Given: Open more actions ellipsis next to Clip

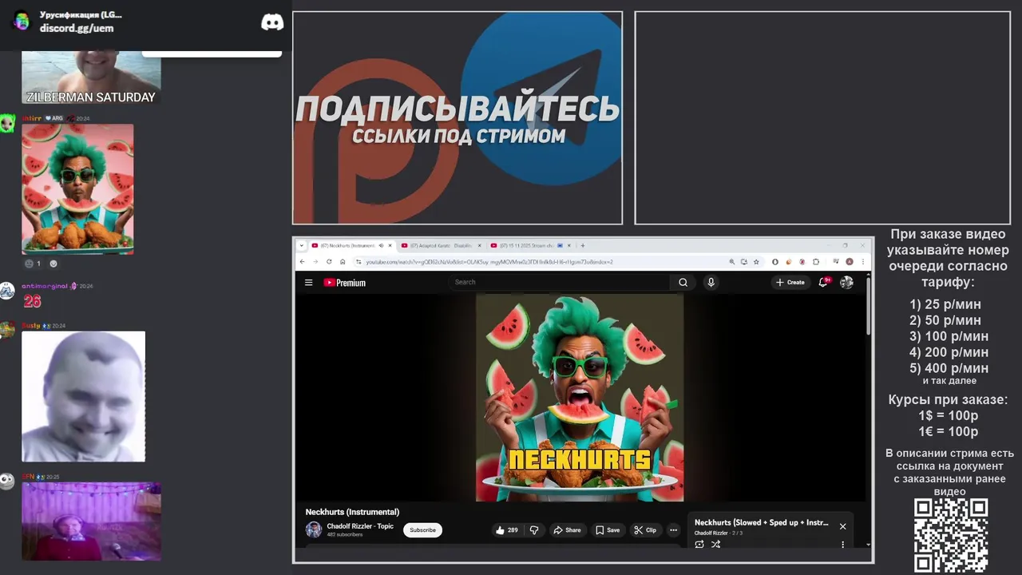Looking at the screenshot, I should [673, 529].
